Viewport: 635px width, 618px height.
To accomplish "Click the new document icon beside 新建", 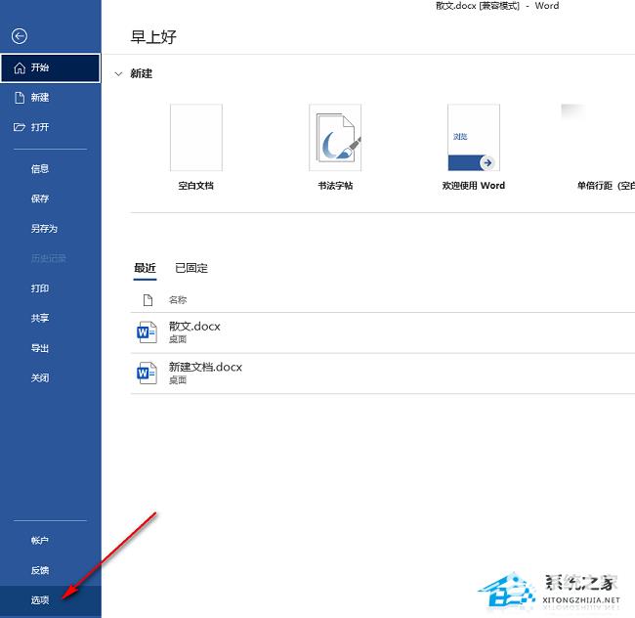I will [20, 98].
